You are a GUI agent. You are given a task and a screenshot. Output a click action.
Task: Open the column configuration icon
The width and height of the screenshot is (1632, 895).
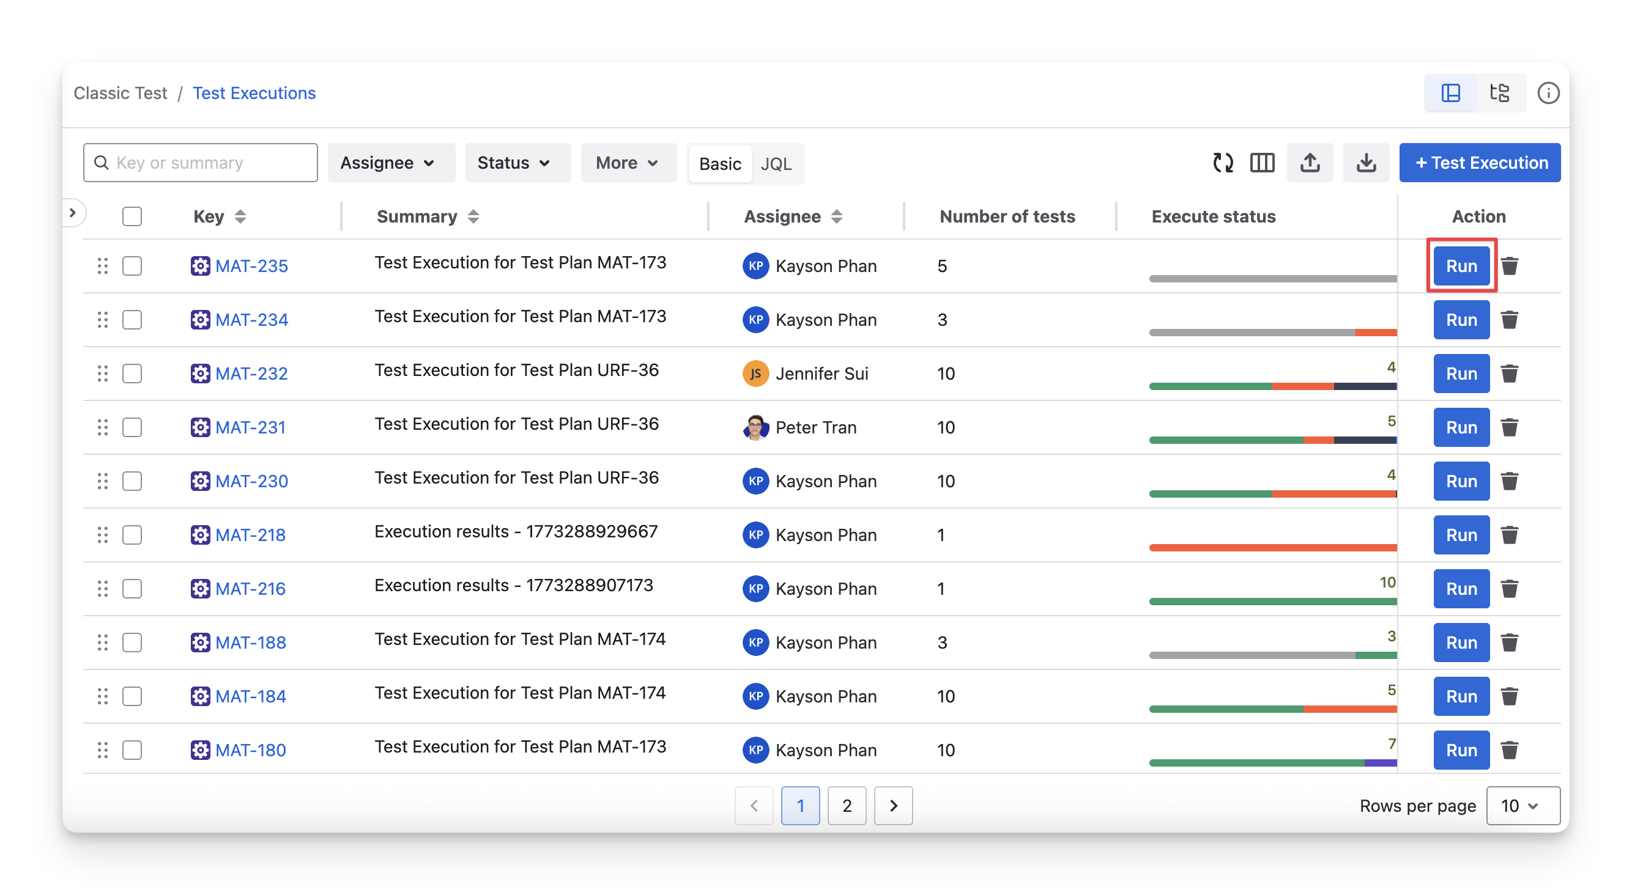(x=1262, y=163)
